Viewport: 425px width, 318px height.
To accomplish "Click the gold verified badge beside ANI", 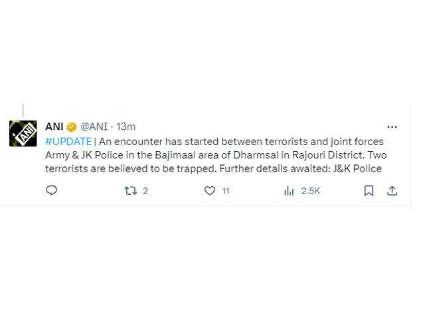I will tap(72, 127).
